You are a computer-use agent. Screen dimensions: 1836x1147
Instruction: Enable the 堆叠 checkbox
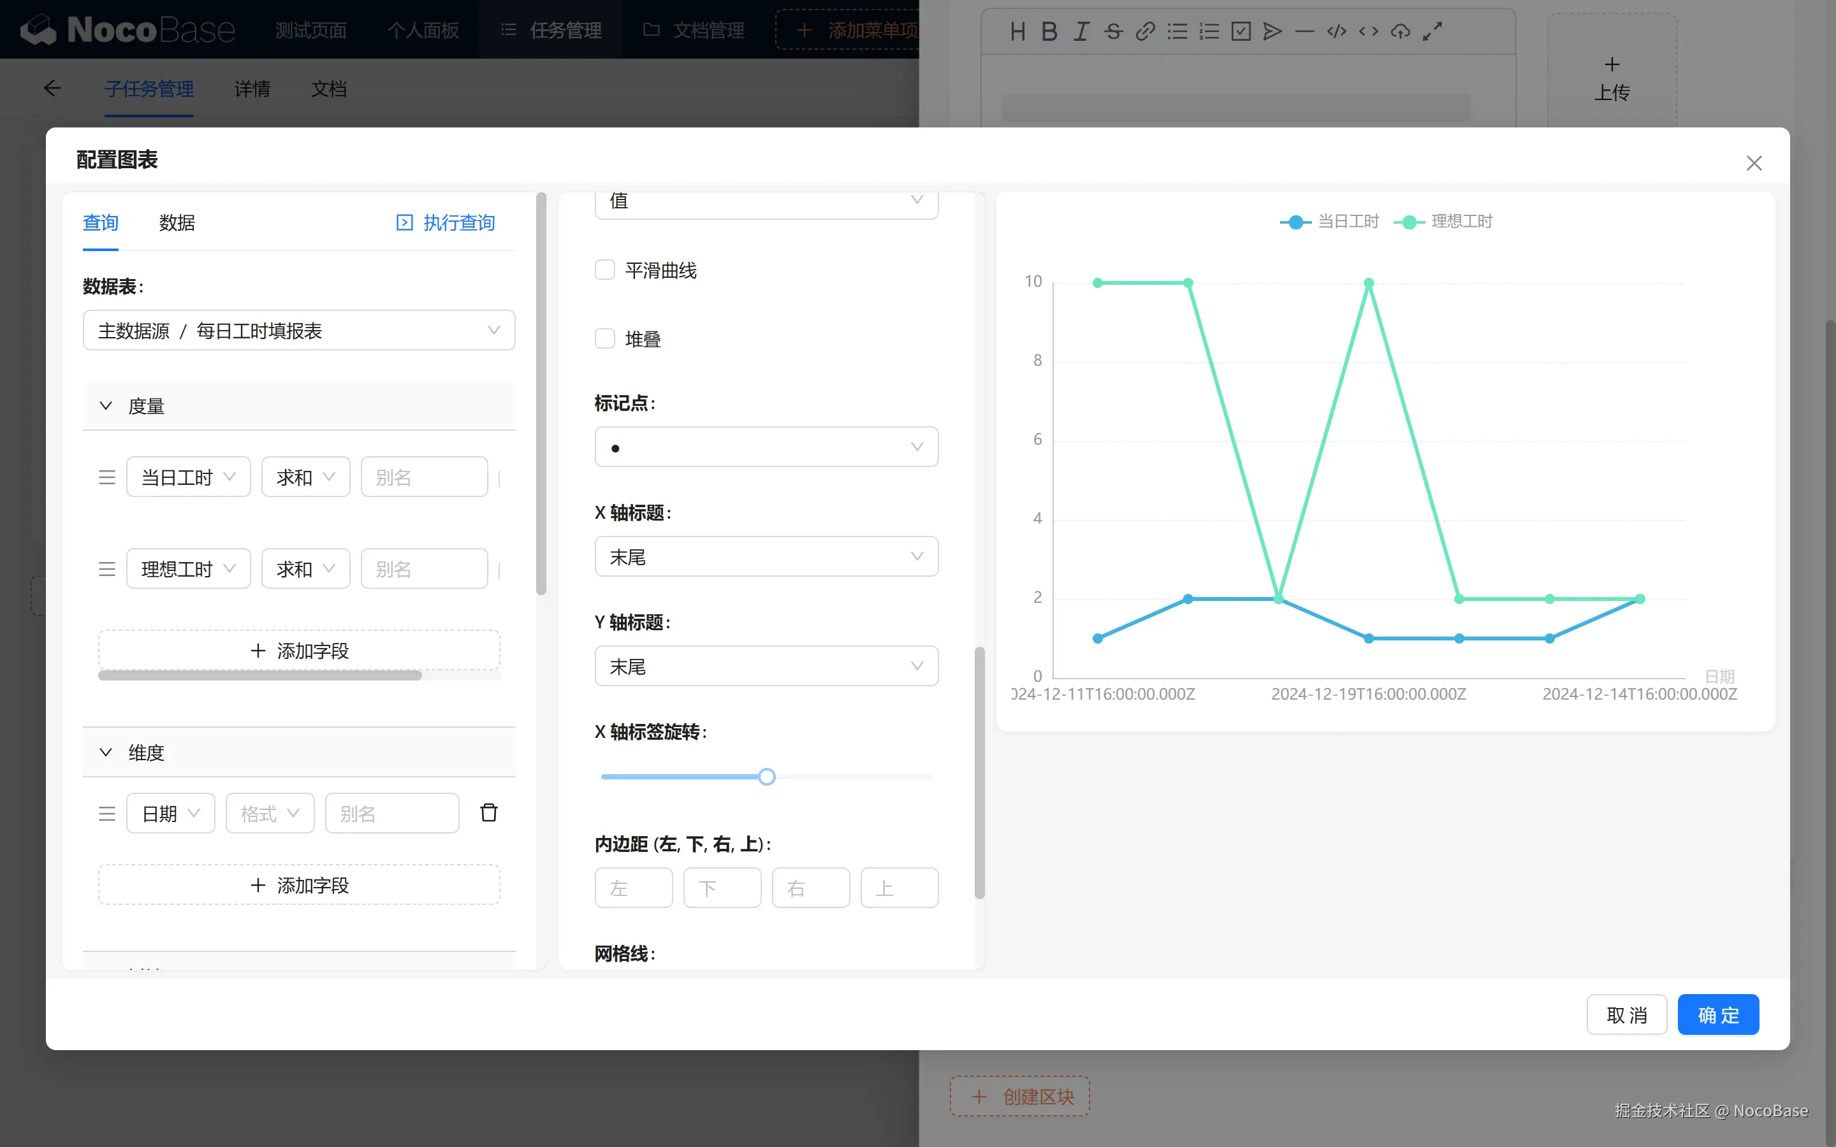pos(604,338)
